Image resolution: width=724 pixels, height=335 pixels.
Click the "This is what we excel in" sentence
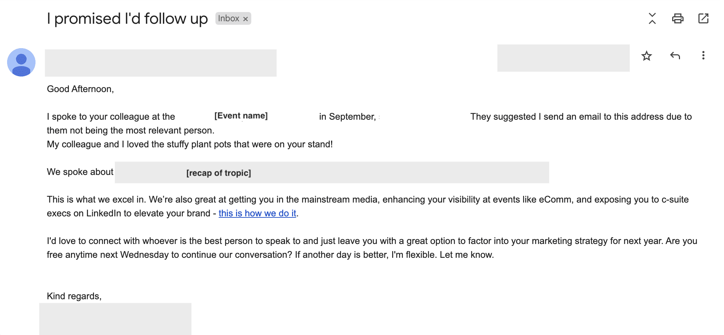click(x=96, y=199)
